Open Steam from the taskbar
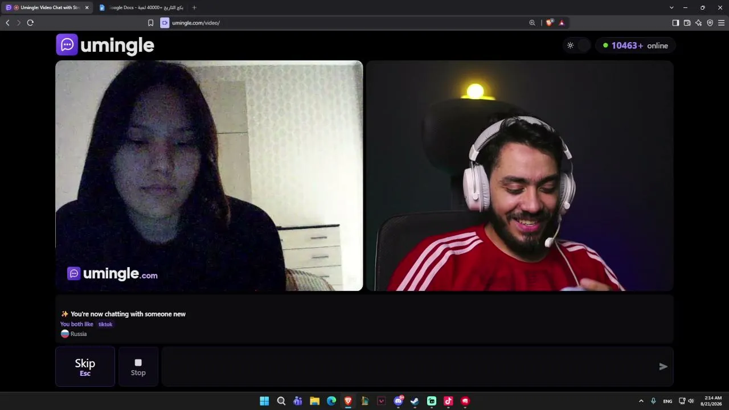Viewport: 729px width, 410px height. click(415, 401)
